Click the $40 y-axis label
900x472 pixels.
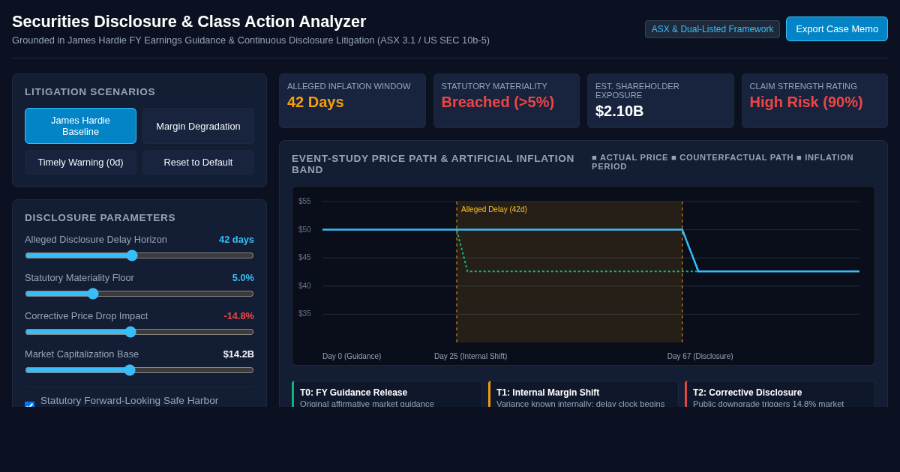pyautogui.click(x=304, y=286)
